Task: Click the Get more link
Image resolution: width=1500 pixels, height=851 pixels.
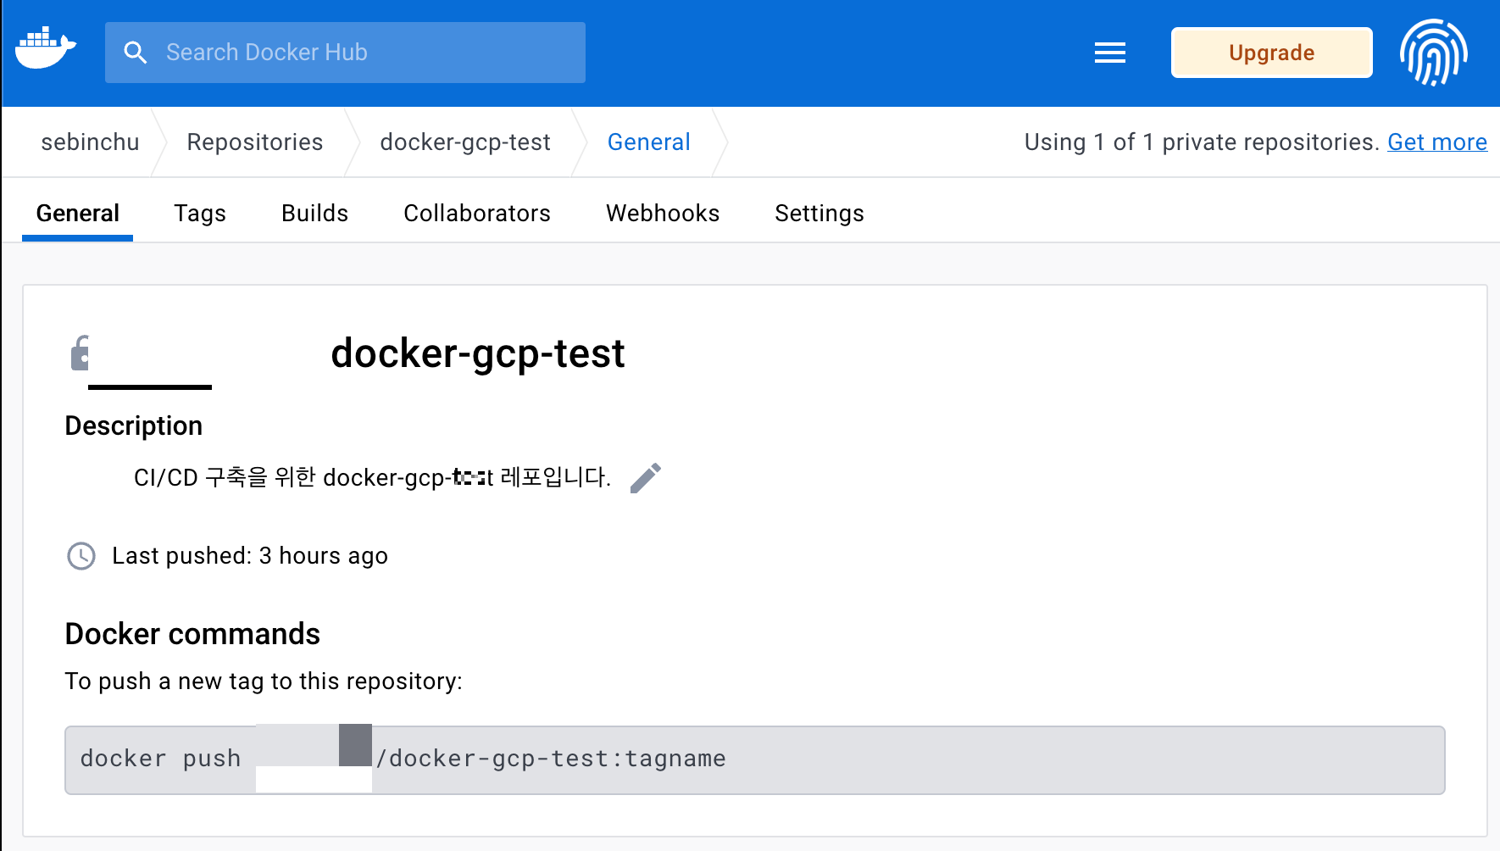Action: 1436,142
